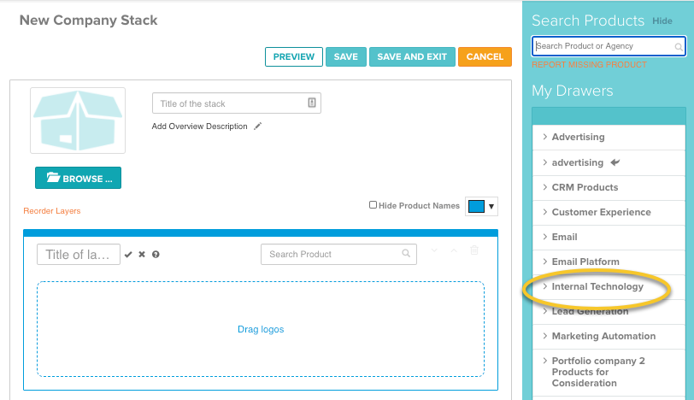This screenshot has height=400, width=694.
Task: Click Add Overview Description text
Action: coord(199,126)
